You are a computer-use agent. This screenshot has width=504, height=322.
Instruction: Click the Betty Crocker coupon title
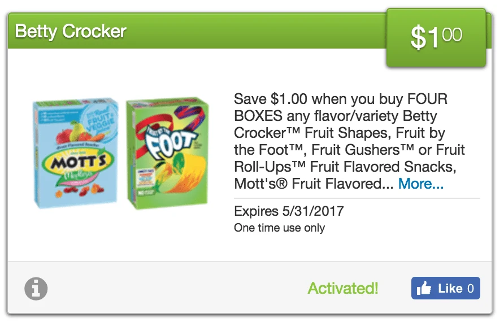tap(71, 31)
